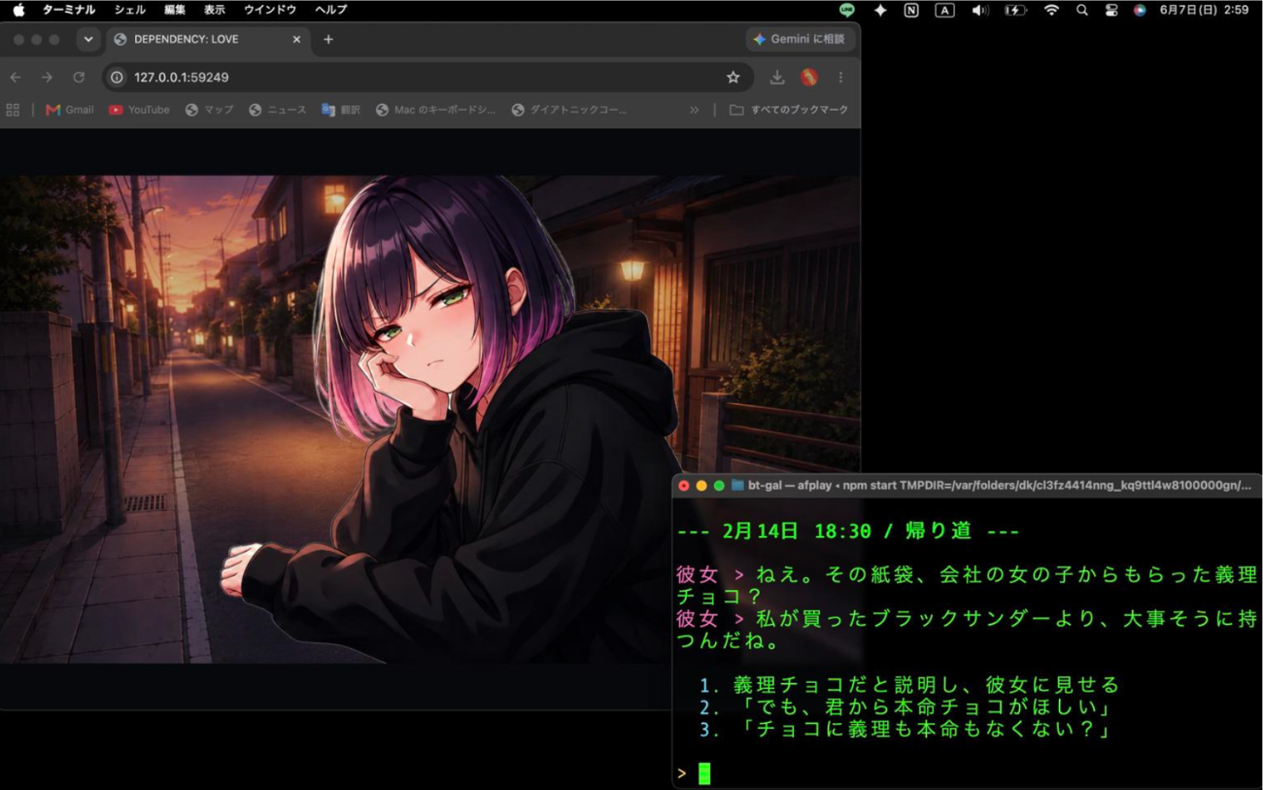Viewport: 1263px width, 790px height.
Task: Click terminal title bt-gal — afplay
Action: pyautogui.click(x=788, y=485)
